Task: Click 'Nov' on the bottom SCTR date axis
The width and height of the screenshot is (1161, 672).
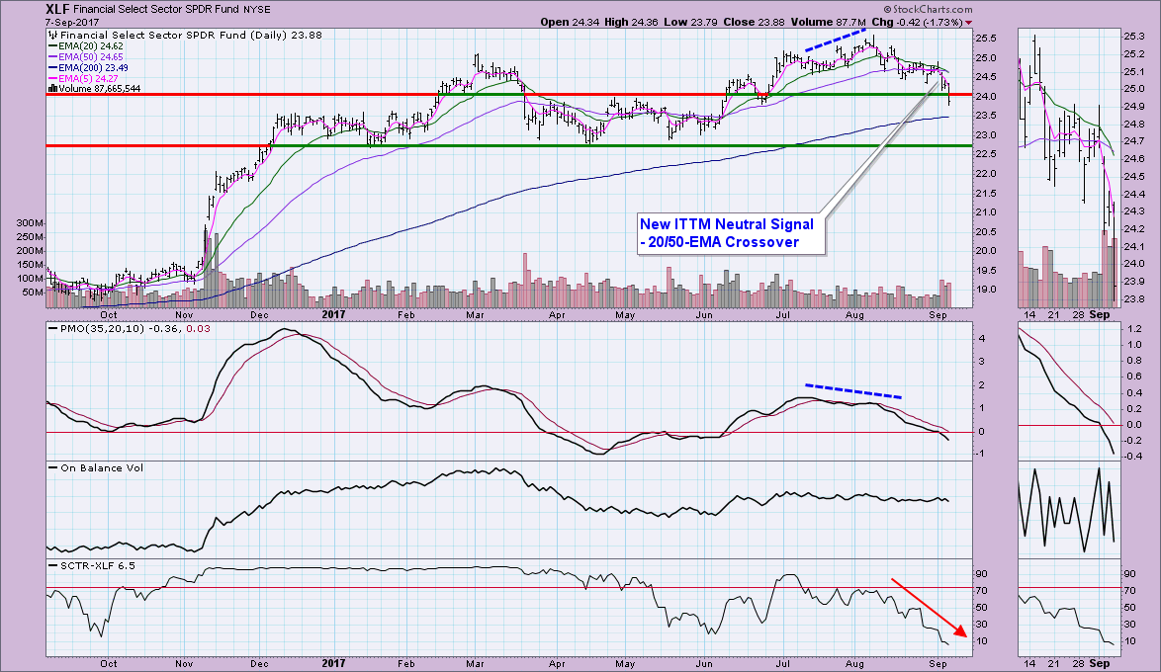Action: [x=184, y=663]
